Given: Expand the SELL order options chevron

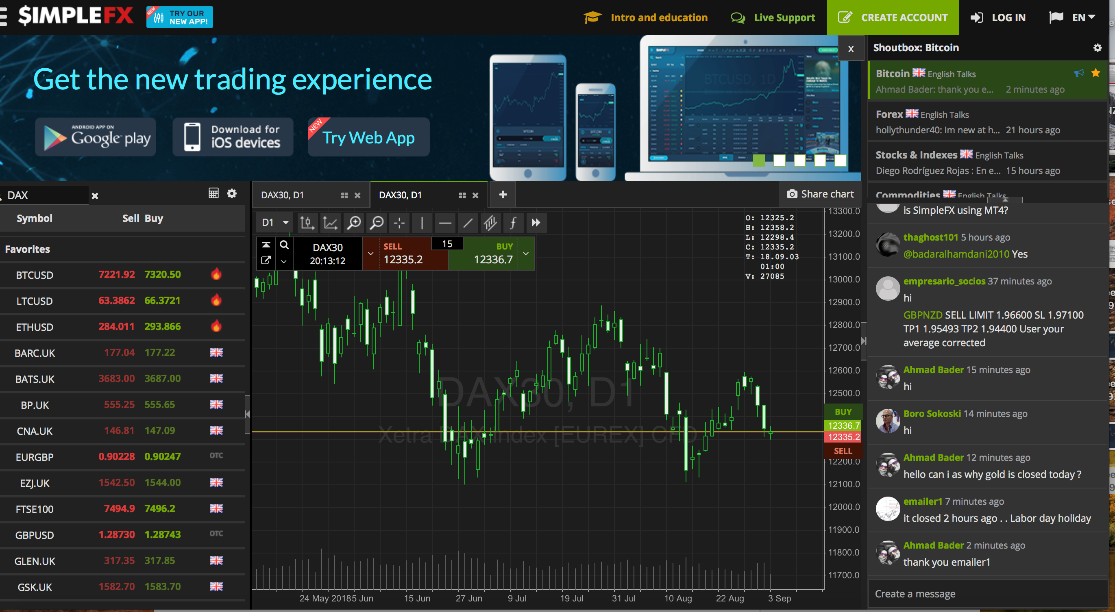Looking at the screenshot, I should click(370, 254).
